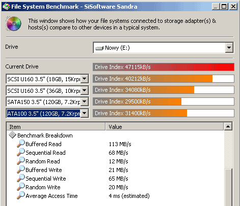This screenshot has height=206, width=240.
Task: Close the File System Benchmark window
Action: tap(233, 7)
